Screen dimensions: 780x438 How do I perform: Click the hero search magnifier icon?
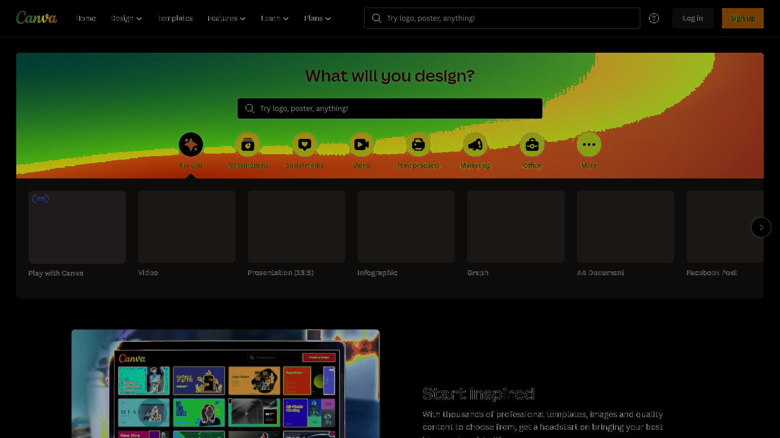[x=249, y=108]
